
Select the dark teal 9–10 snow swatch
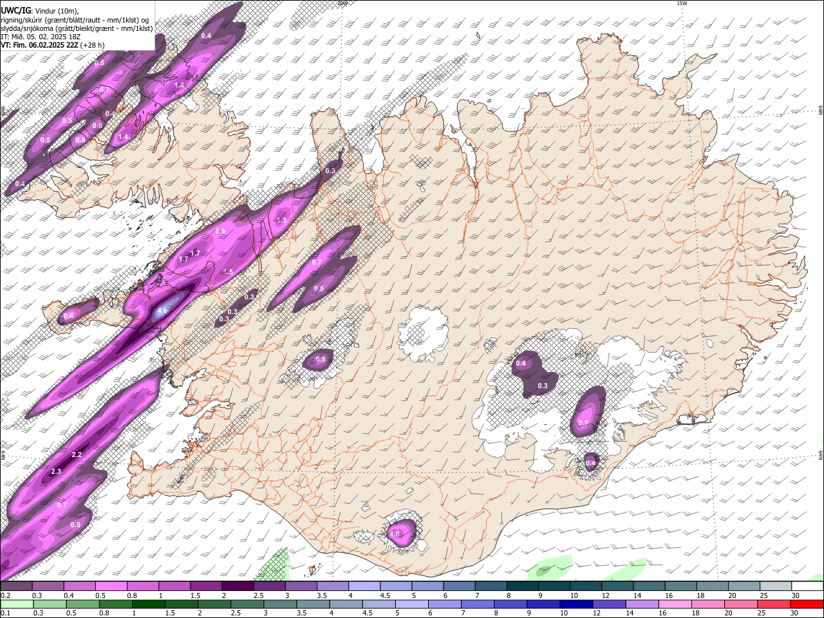tap(553, 586)
